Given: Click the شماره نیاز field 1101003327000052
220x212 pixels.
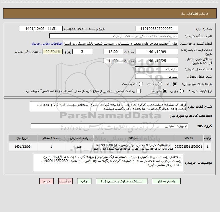Looking at the screenshot, I should pyautogui.click(x=157, y=29).
